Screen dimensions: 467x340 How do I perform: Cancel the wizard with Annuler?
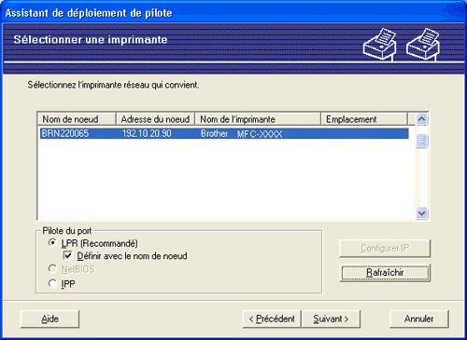(419, 319)
